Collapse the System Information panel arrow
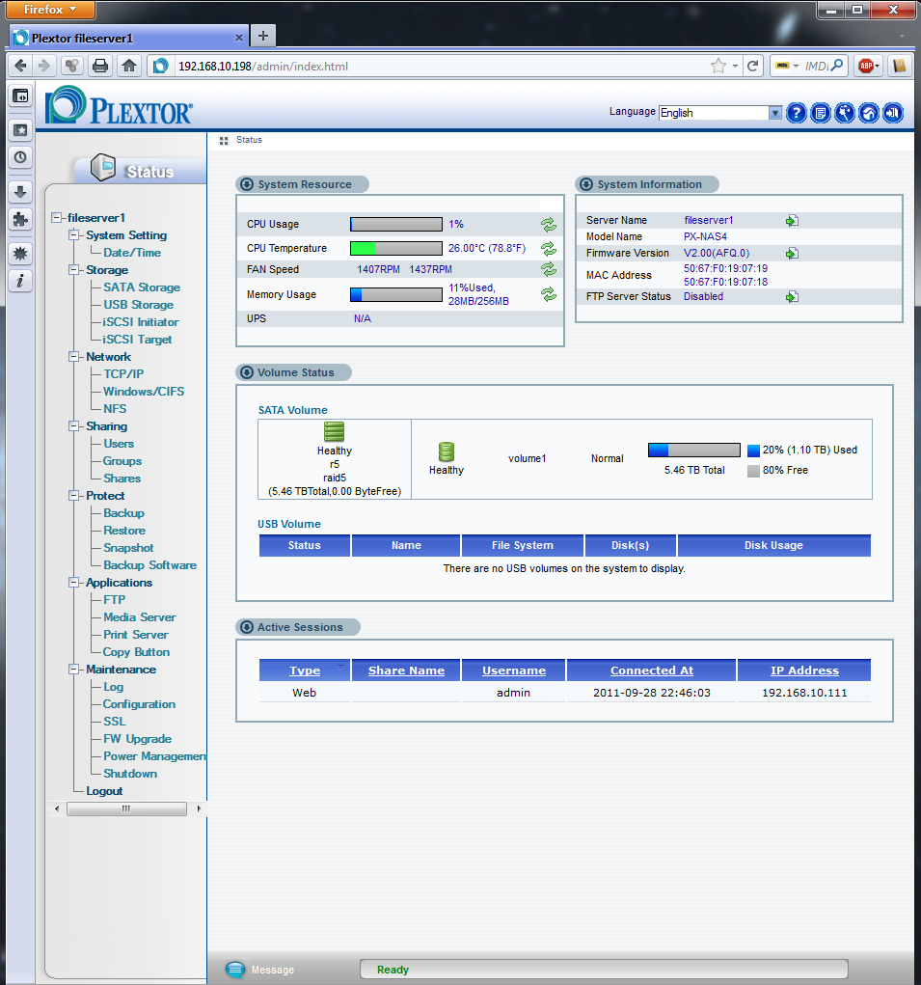This screenshot has width=921, height=985. tap(586, 184)
